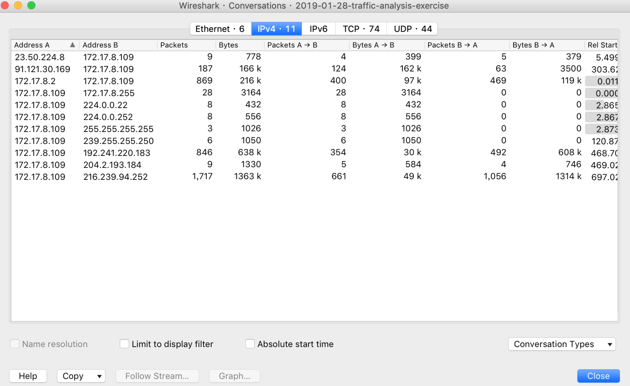The height and width of the screenshot is (386, 630).
Task: Check the Name resolution checkbox
Action: [15, 344]
